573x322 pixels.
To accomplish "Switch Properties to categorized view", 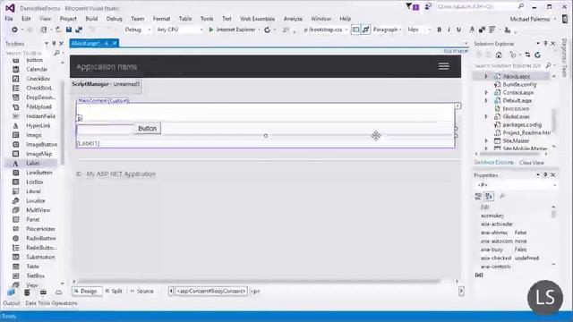I will 478,197.
